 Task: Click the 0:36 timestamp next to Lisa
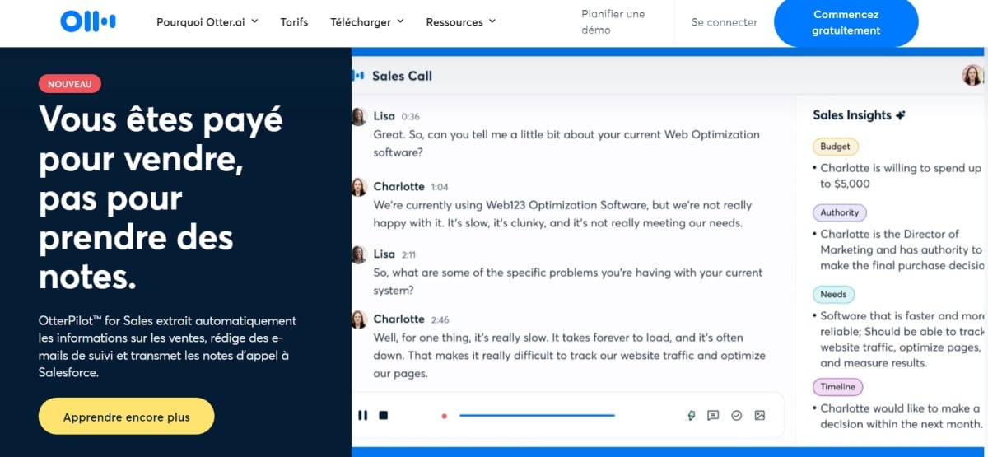[x=411, y=117]
